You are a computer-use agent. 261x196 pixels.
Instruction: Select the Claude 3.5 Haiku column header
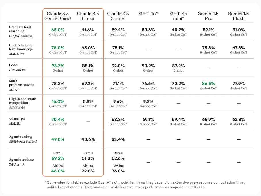[88, 16]
